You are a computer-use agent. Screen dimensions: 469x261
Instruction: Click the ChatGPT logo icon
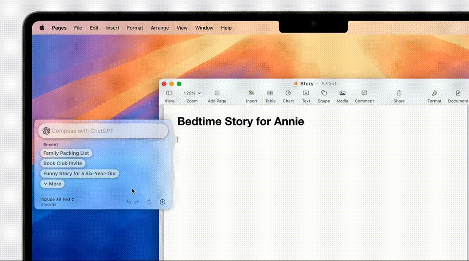[x=46, y=130]
